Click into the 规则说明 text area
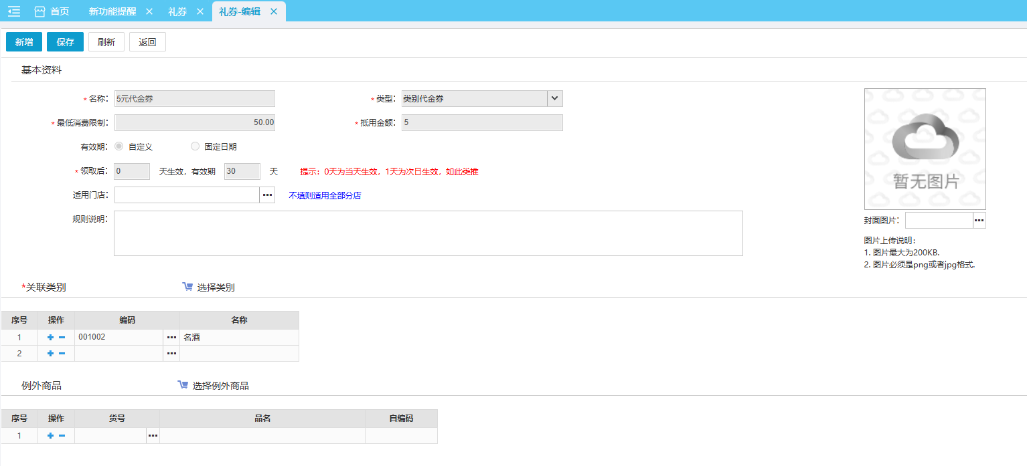Viewport: 1027px width, 466px height. coord(428,233)
